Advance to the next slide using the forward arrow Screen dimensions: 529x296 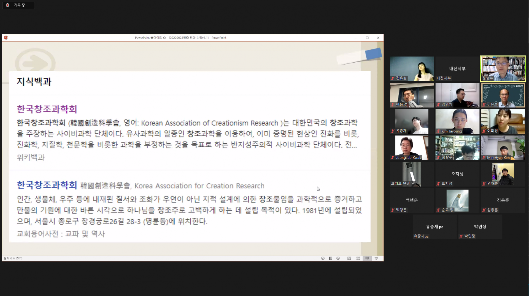point(338,258)
